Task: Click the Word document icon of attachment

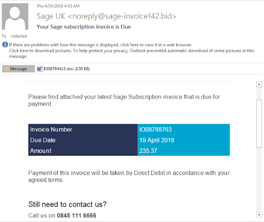Action: [x=40, y=69]
